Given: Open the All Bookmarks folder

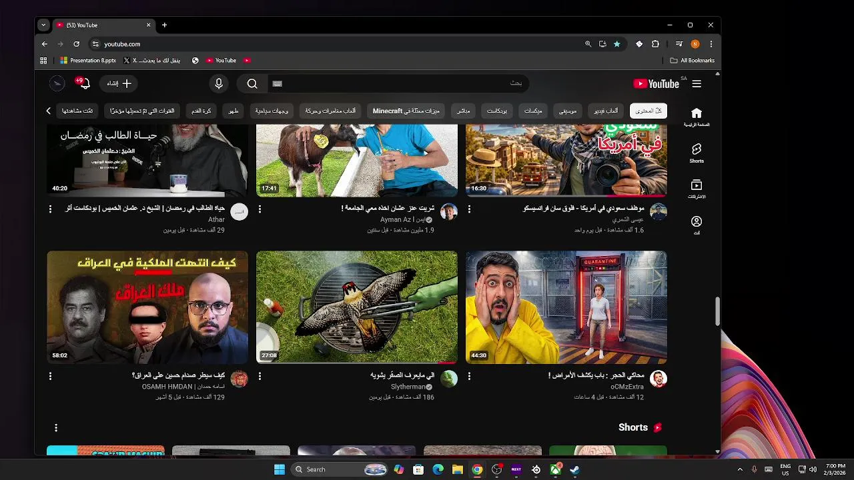Looking at the screenshot, I should pyautogui.click(x=693, y=60).
